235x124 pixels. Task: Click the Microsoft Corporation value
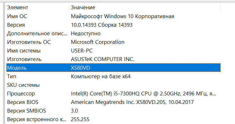[x=98, y=42]
